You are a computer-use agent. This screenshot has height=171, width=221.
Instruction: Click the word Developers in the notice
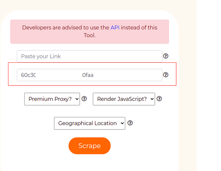click(37, 28)
